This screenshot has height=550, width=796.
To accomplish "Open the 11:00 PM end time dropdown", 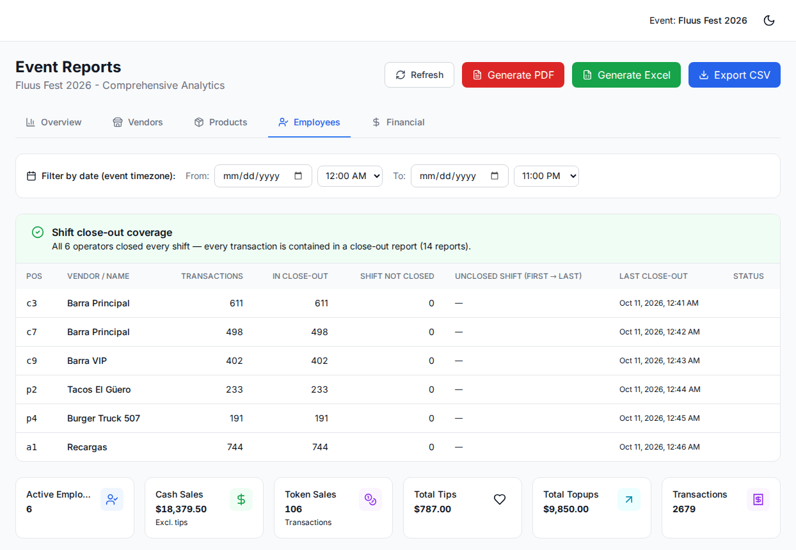I will (x=546, y=176).
